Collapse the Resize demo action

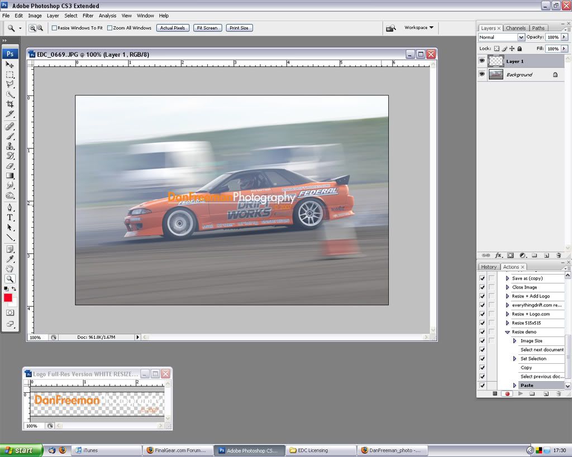507,332
